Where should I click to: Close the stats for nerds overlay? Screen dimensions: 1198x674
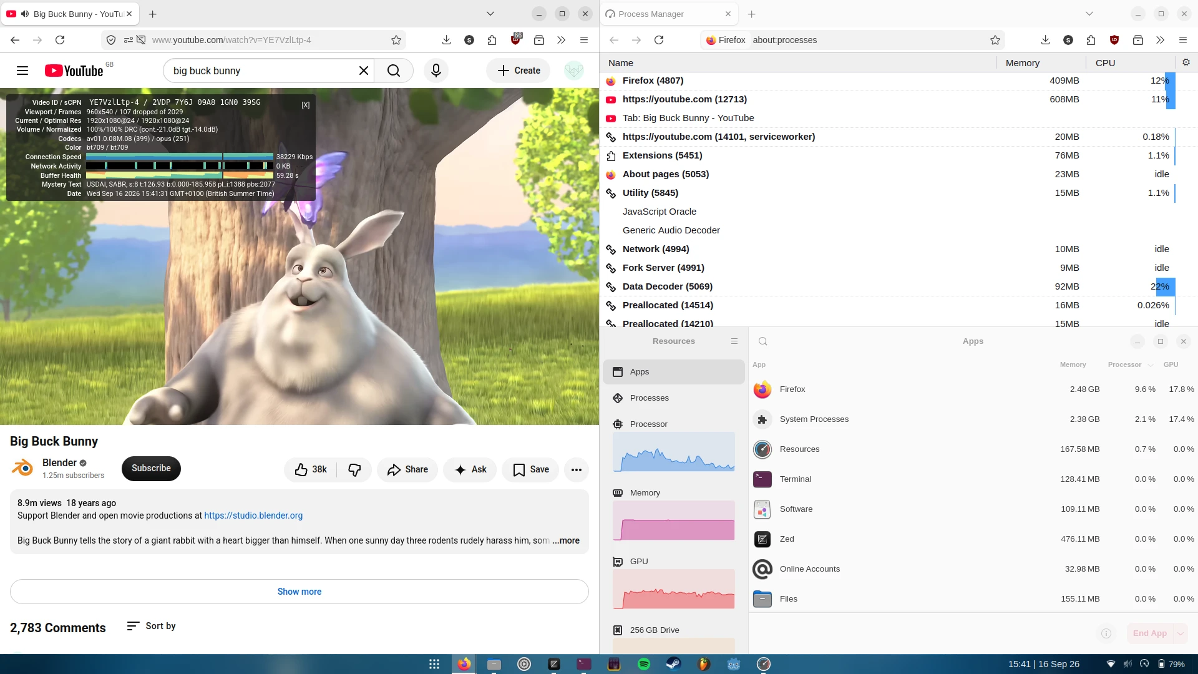click(x=306, y=105)
